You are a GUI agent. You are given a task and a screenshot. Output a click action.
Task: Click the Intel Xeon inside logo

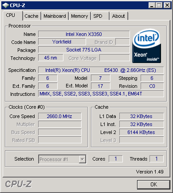click(x=146, y=46)
